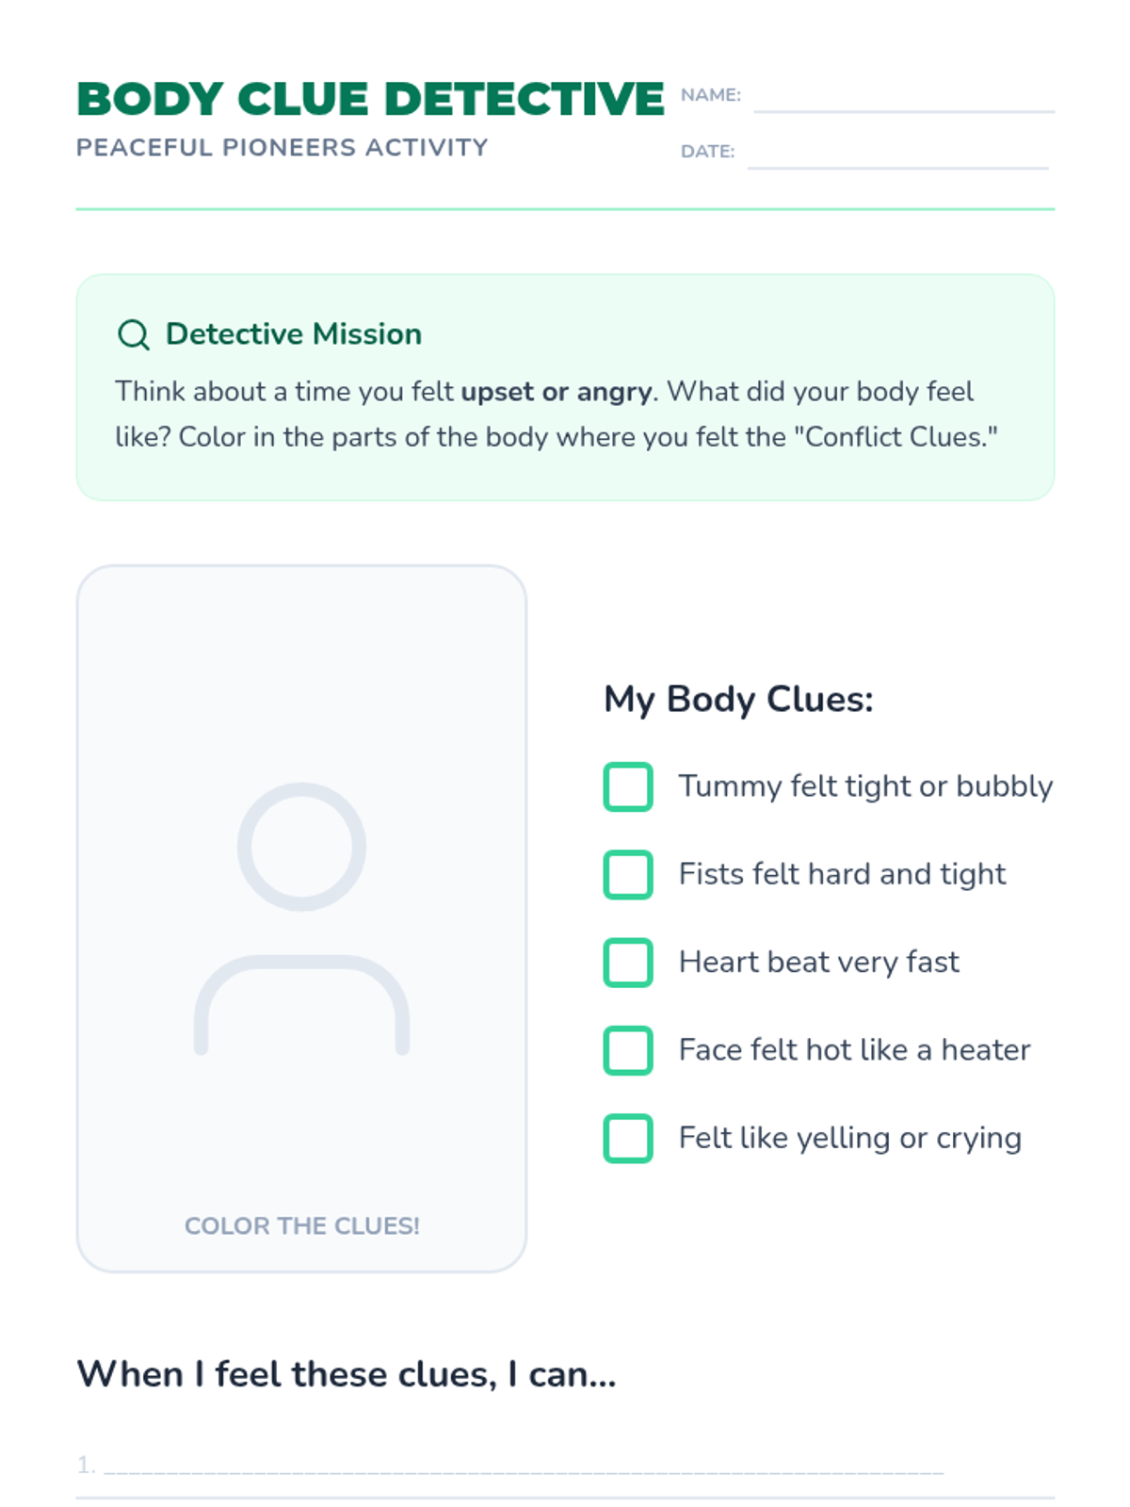
Task: Click the person silhouette head circle
Action: [x=301, y=846]
